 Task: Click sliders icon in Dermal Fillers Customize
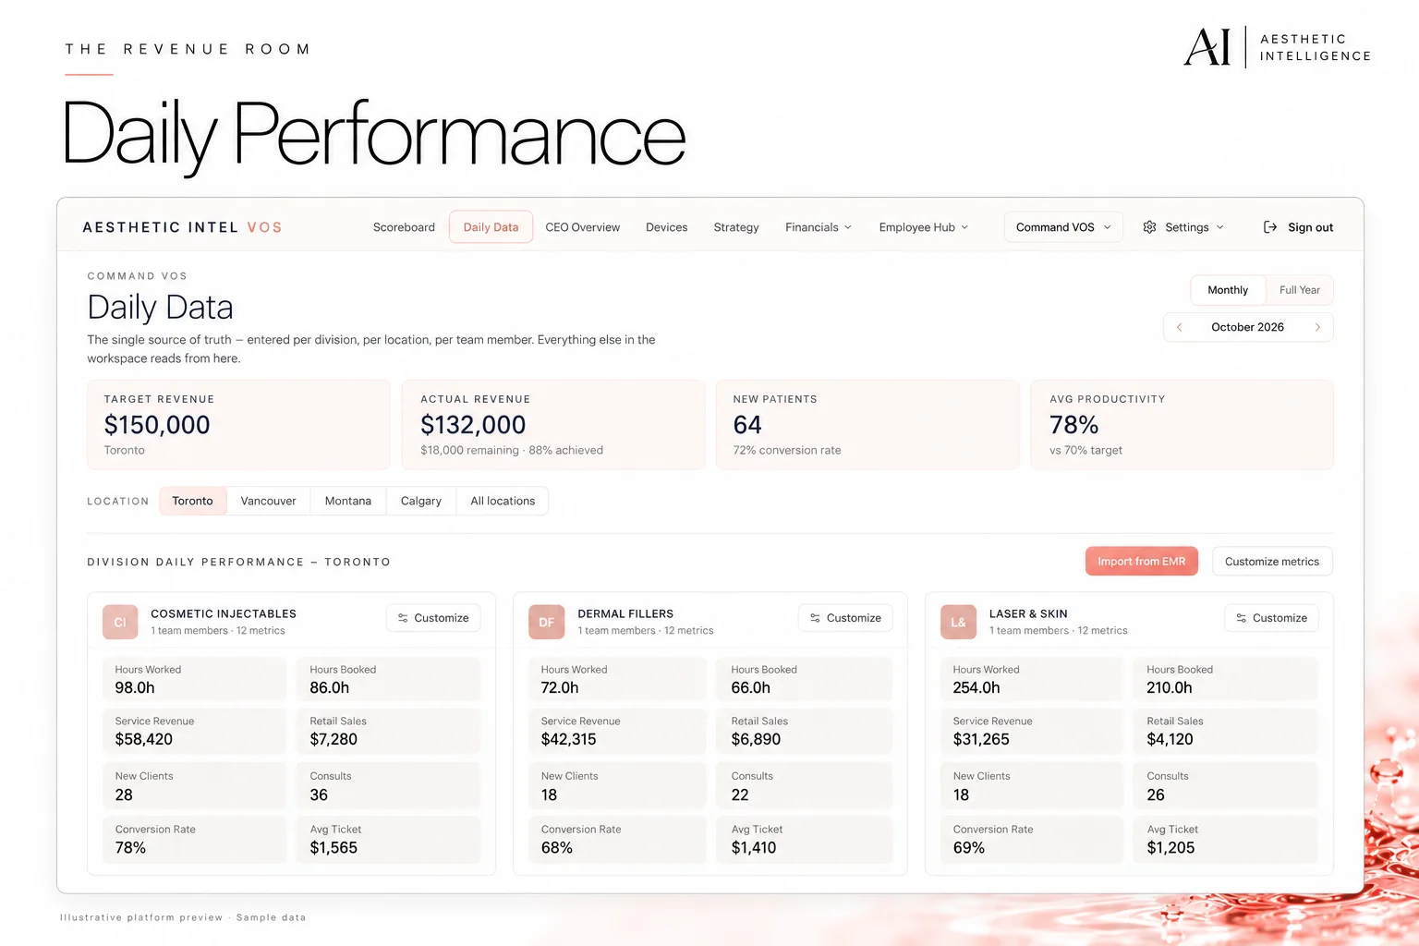[815, 618]
